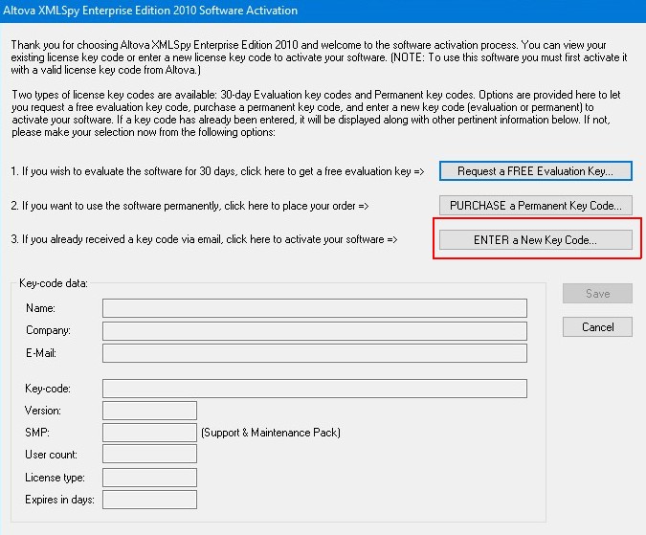This screenshot has width=646, height=535.
Task: Click the 'Two types of license key codes' paragraph
Action: pyautogui.click(x=316, y=113)
